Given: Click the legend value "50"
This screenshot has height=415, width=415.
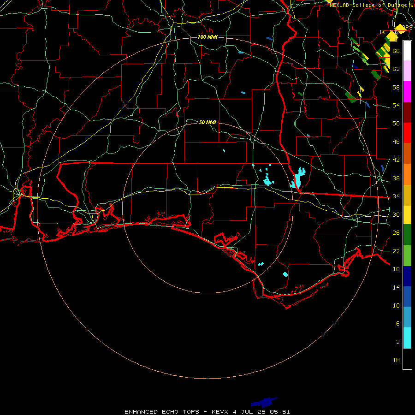Looking at the screenshot, I should tap(396, 123).
